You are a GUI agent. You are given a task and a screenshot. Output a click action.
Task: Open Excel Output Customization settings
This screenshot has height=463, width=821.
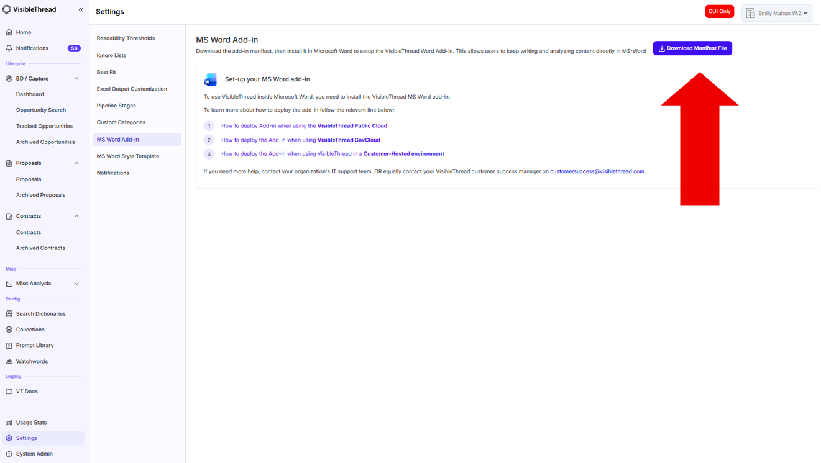(x=132, y=89)
